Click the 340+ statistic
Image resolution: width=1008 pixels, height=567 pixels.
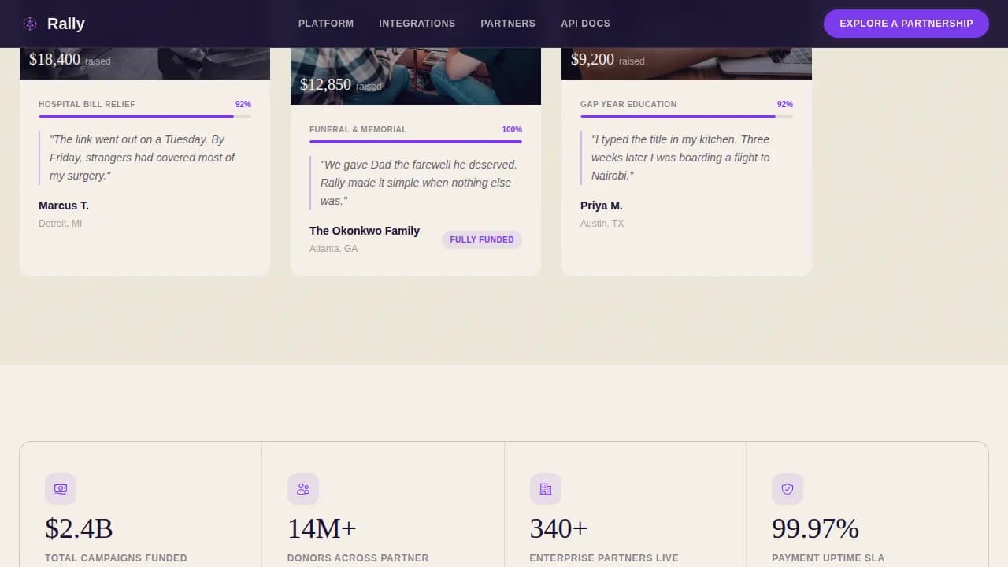tap(559, 528)
